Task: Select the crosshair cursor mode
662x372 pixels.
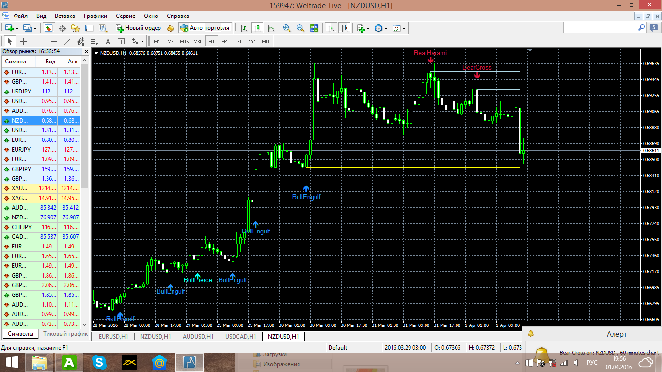Action: click(x=23, y=41)
